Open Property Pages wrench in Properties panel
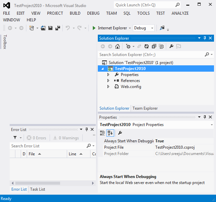The height and width of the screenshot is (202, 216). coord(120,133)
